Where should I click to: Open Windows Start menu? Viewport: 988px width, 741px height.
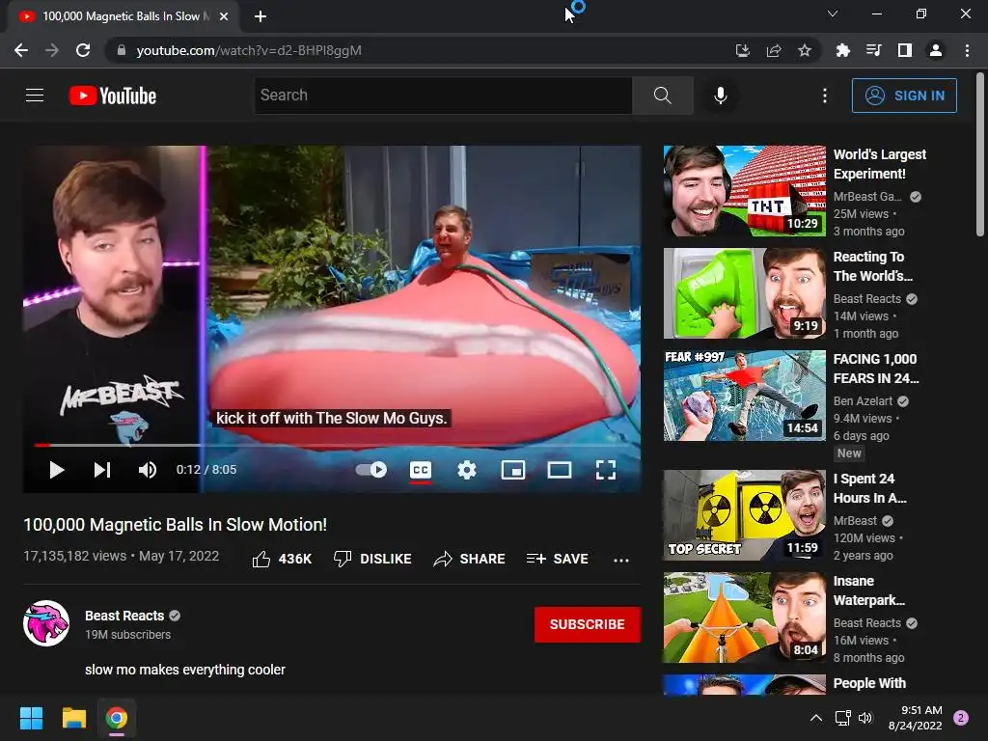[31, 718]
